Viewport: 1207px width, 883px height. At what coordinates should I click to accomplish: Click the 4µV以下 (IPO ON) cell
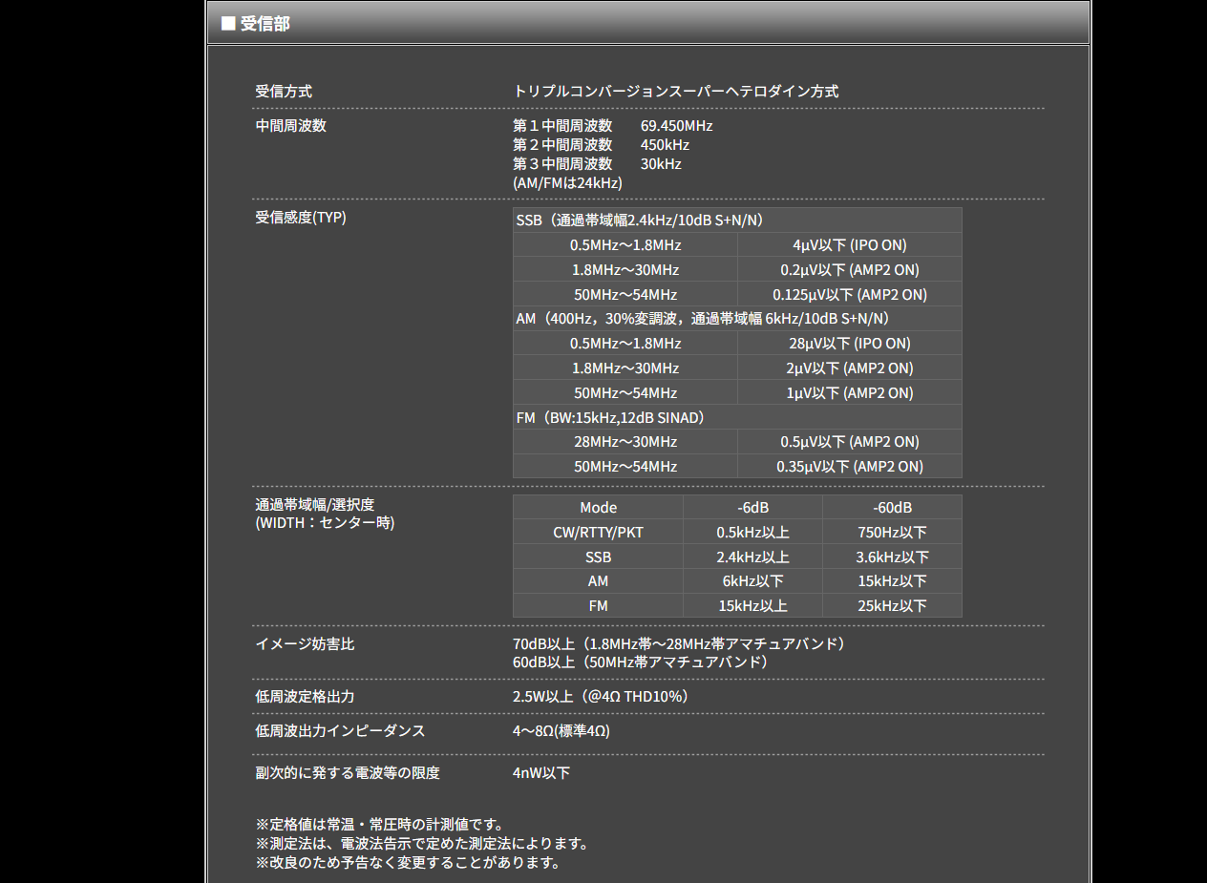[x=849, y=245]
